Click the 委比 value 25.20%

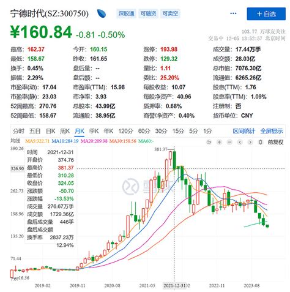coord(169,78)
